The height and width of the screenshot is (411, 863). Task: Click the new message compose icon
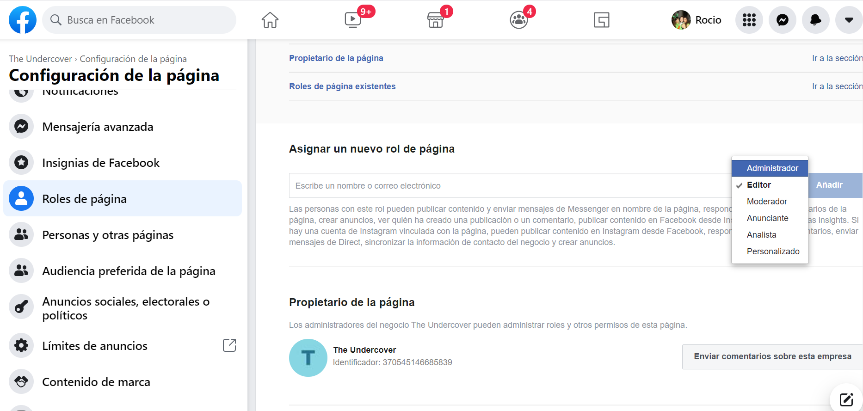tap(846, 399)
